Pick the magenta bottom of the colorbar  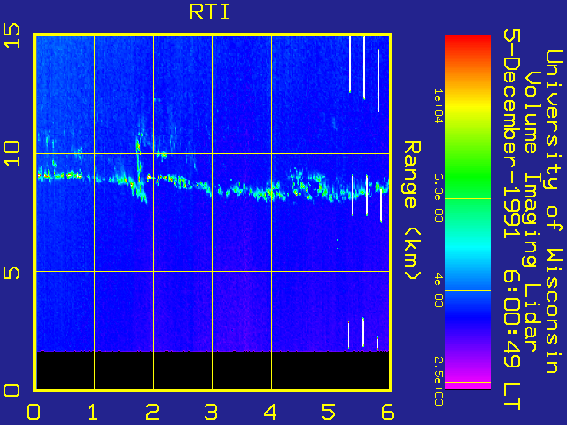468,380
